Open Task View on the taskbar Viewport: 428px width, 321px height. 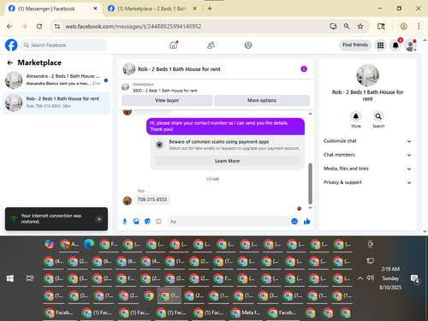tap(30, 278)
